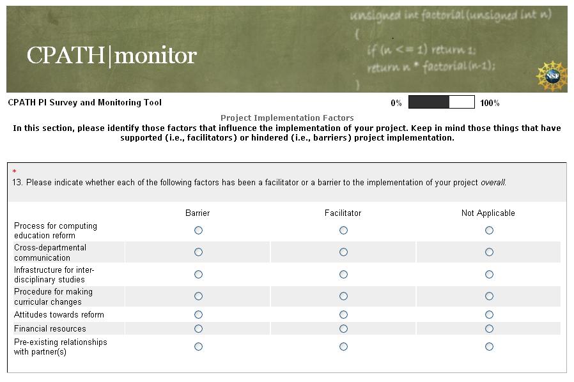The image size is (574, 382).
Task: Mark Pre-existing relationships with partner(s) as Facilitator
Action: coord(343,346)
